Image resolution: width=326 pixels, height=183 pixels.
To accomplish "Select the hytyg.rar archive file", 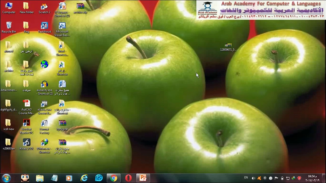I will [62, 125].
